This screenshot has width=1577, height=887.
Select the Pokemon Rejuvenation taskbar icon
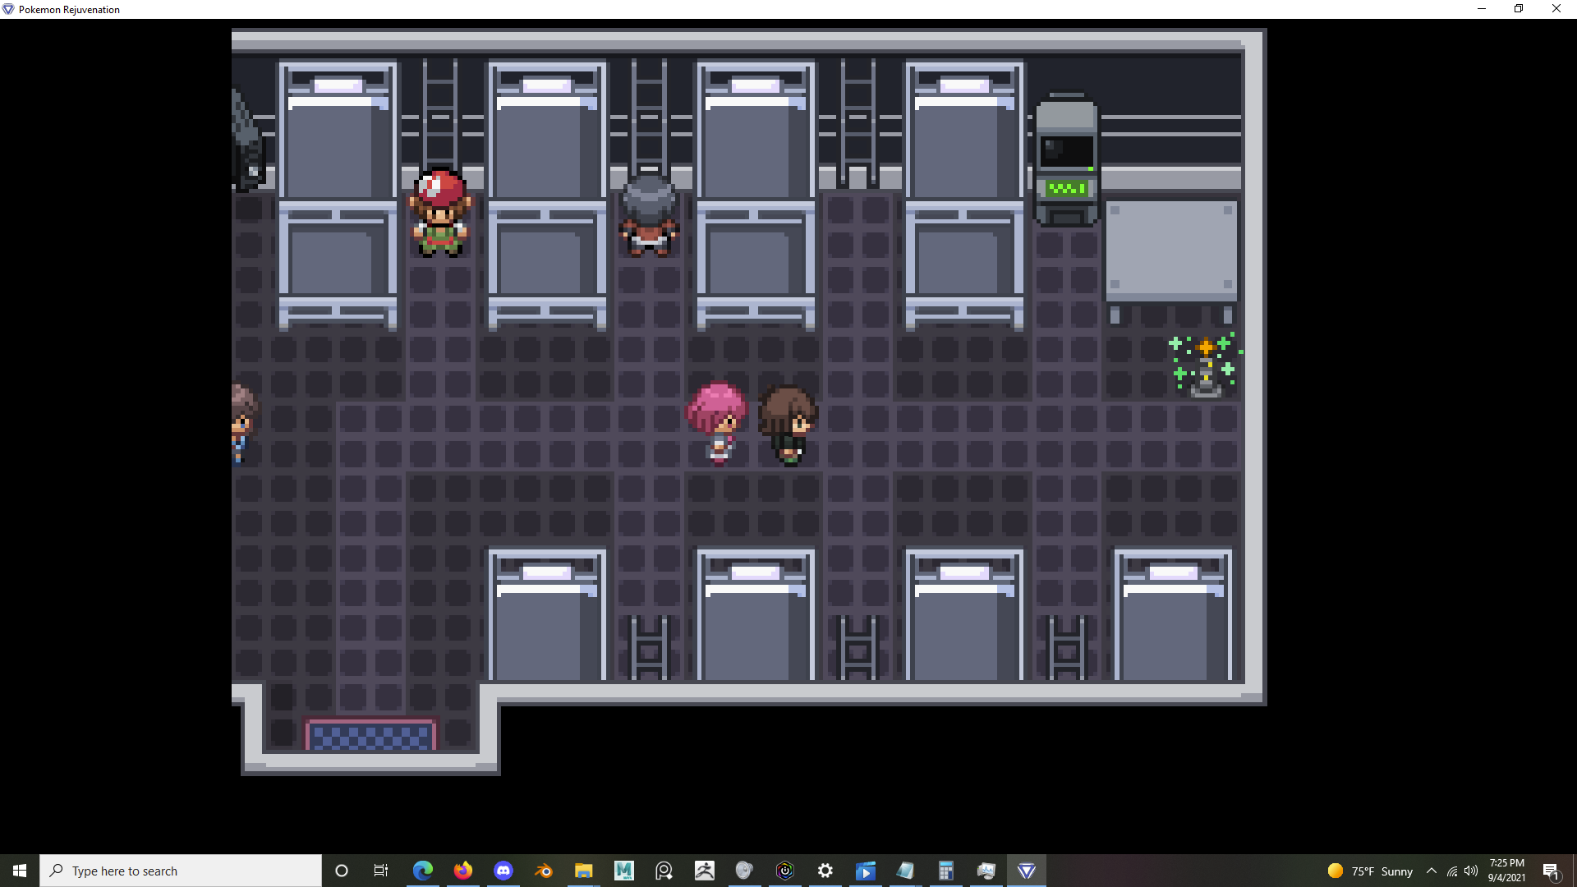pos(1027,871)
